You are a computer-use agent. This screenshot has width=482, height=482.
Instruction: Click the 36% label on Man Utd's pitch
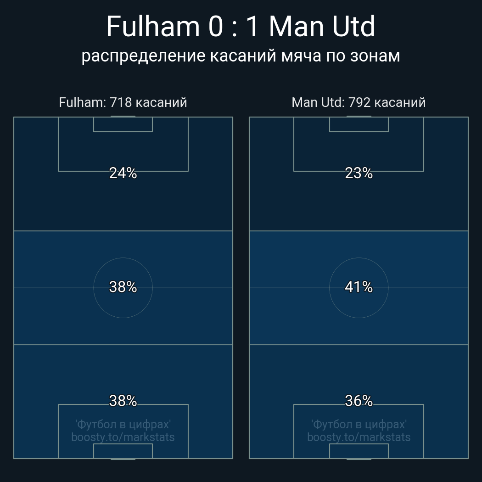click(x=359, y=401)
